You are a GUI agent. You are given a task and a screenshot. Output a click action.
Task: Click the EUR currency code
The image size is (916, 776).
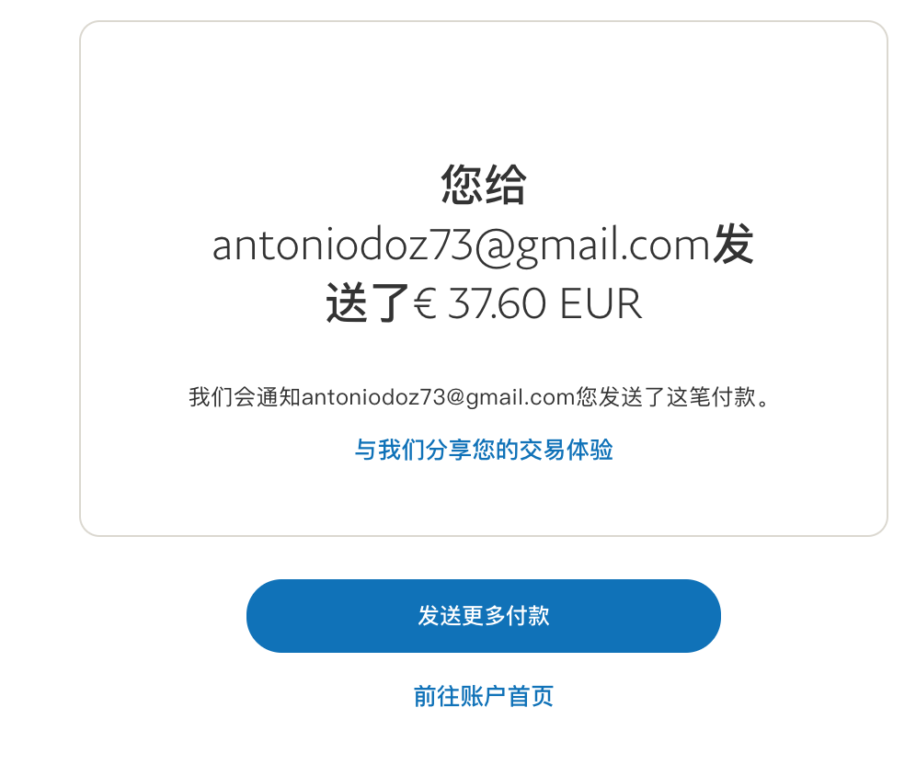601,303
